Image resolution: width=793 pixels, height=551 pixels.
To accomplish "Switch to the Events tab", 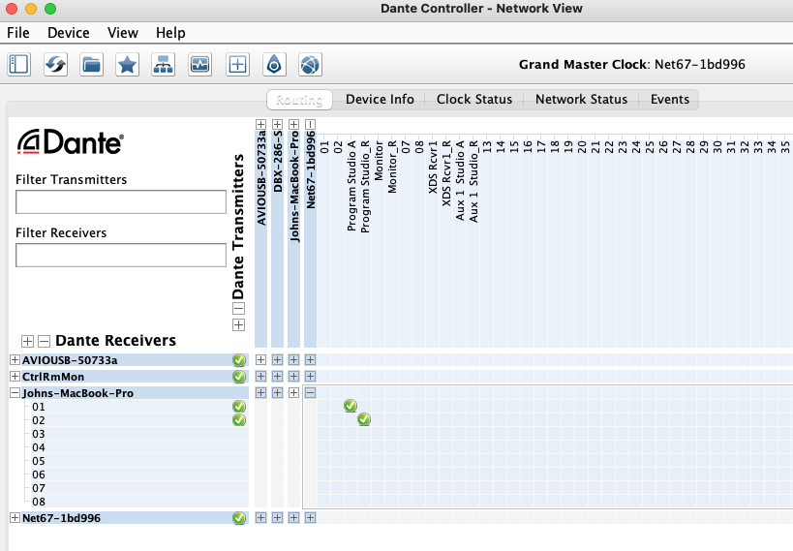I will [x=670, y=100].
